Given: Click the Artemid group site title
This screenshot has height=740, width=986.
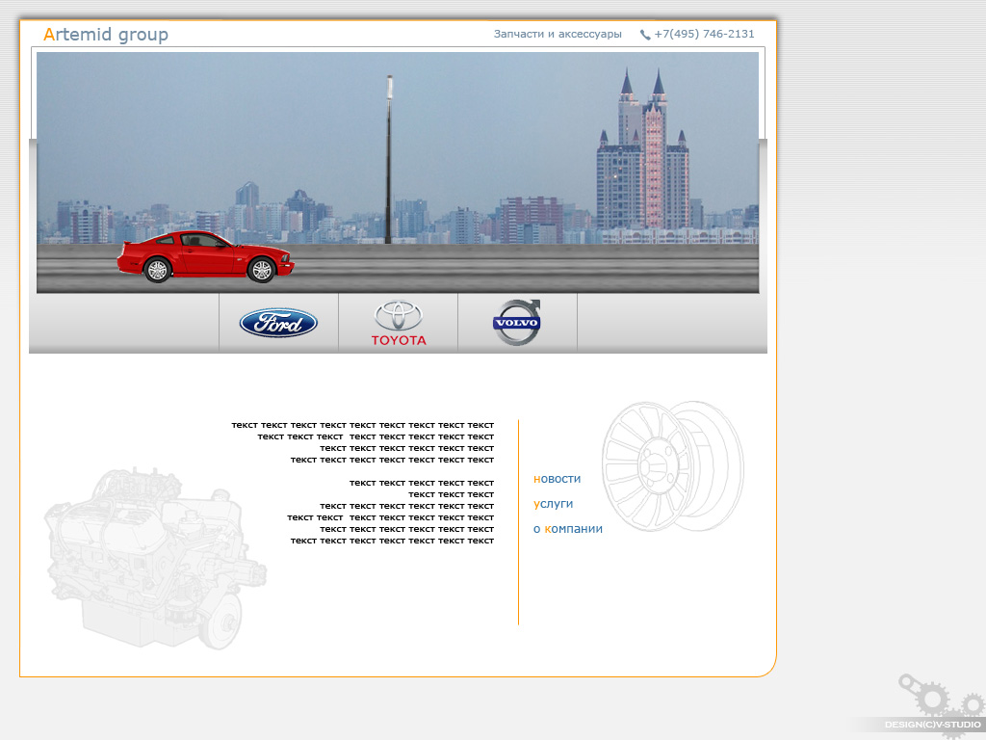Looking at the screenshot, I should click(x=106, y=35).
